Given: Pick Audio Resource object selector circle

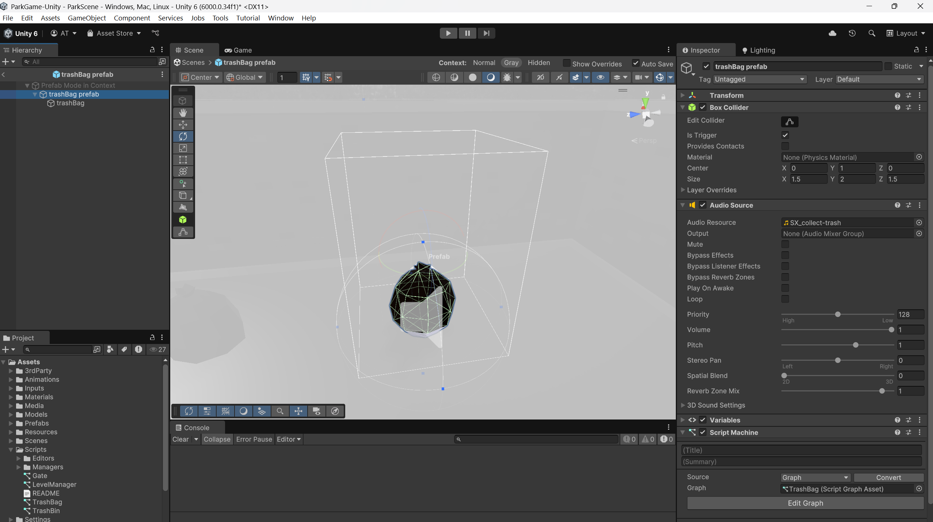Looking at the screenshot, I should click(x=919, y=223).
